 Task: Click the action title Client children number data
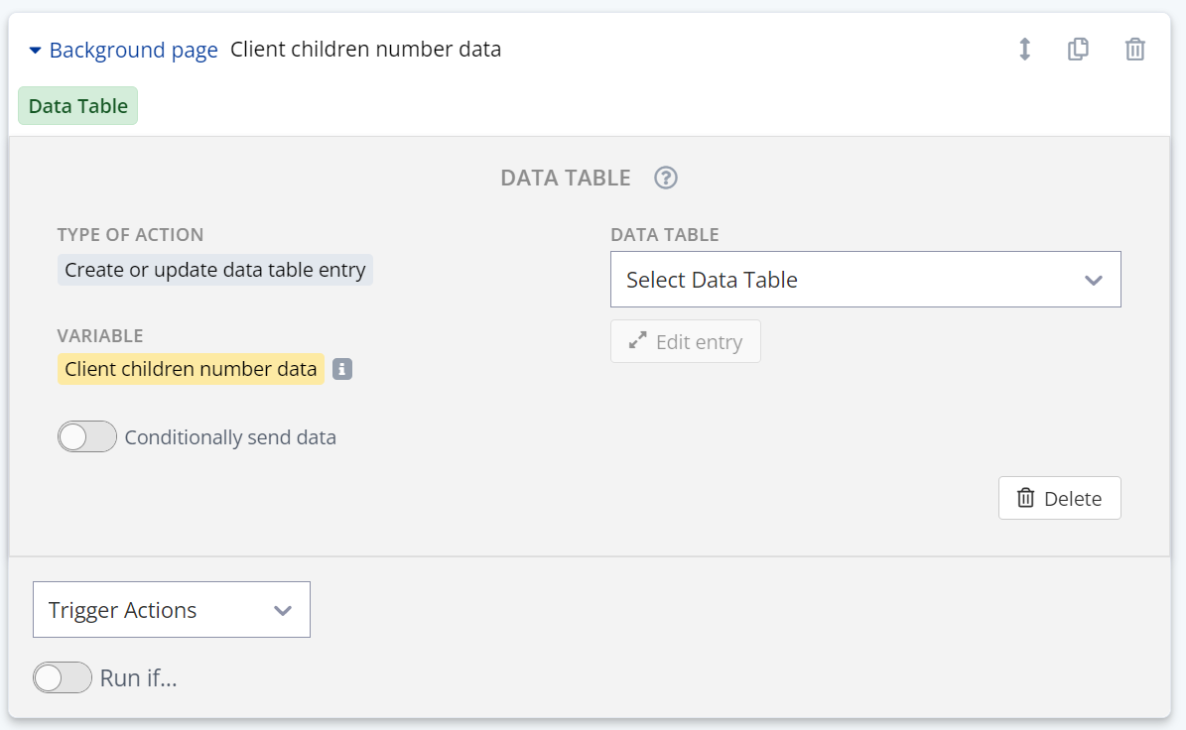coord(365,49)
